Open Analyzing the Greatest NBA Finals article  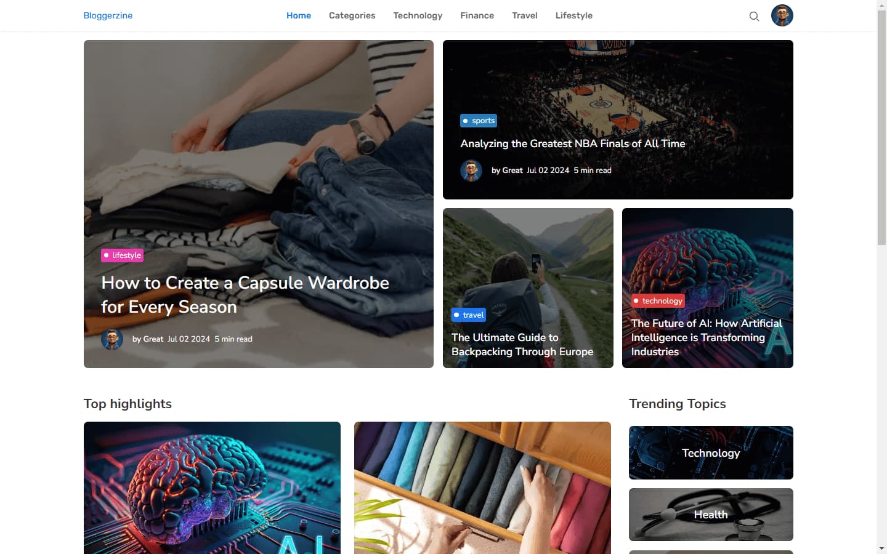573,143
